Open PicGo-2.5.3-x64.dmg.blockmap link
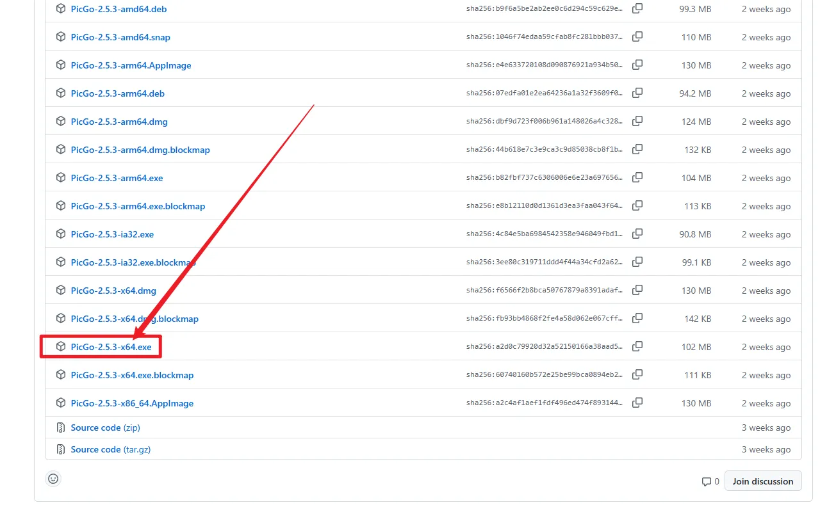 [x=135, y=319]
